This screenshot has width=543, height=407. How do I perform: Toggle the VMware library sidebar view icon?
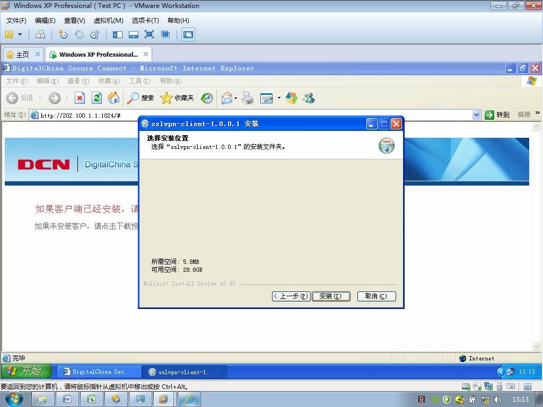pyautogui.click(x=117, y=34)
